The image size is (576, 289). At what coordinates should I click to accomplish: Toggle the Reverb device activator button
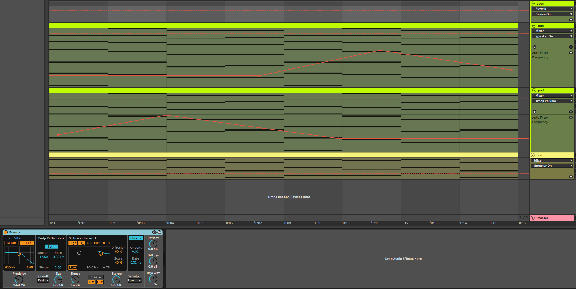[x=5, y=232]
